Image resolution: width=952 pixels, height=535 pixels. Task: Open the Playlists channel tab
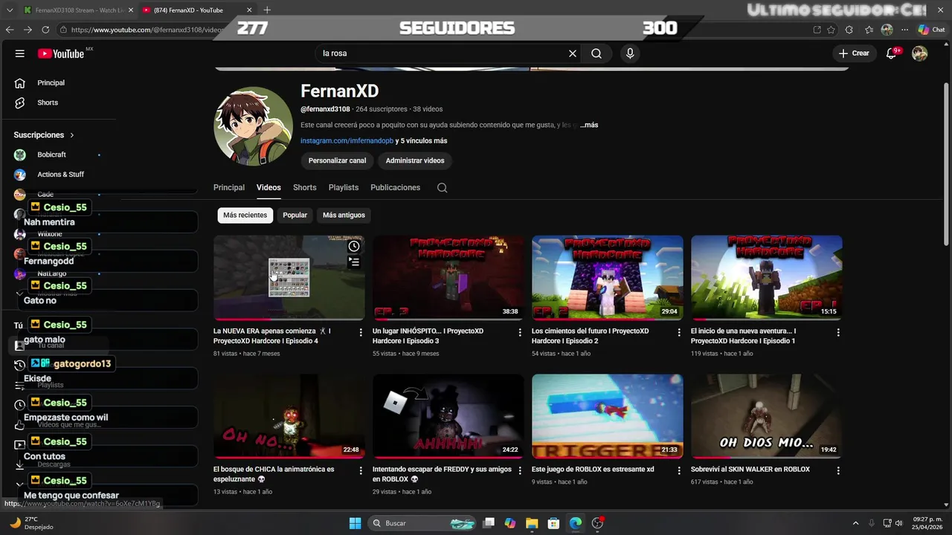pos(344,188)
